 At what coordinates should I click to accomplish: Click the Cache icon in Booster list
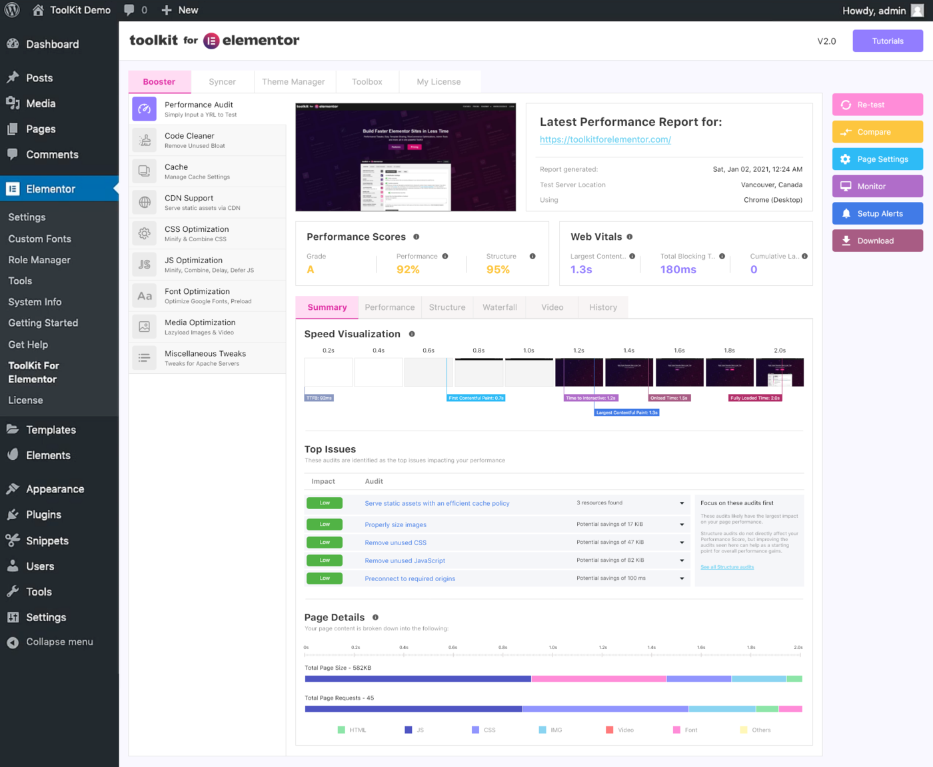[x=144, y=171]
